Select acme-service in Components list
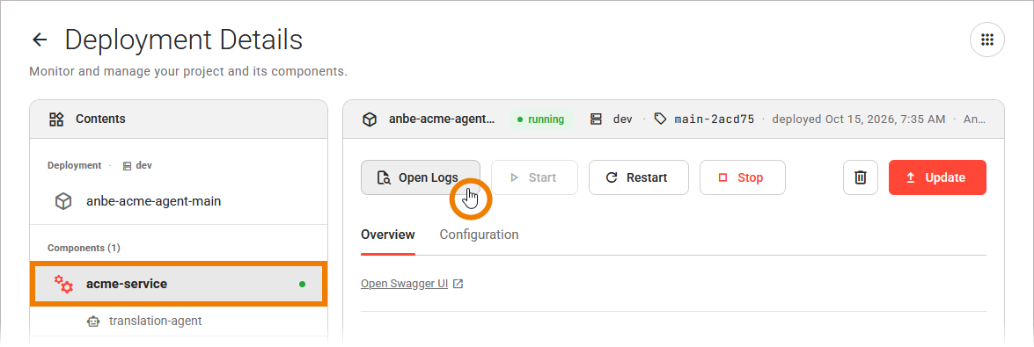This screenshot has height=347, width=1034. (179, 284)
